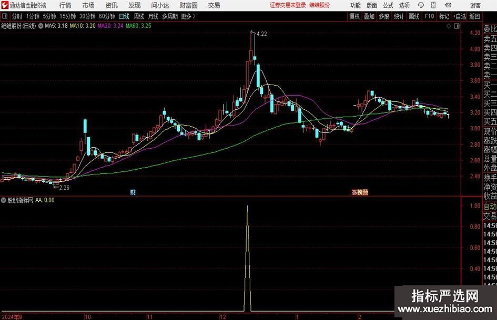Image resolution: width=497 pixels, height=320 pixels.
Task: Click the 2024年9 date axis label
Action: [12, 317]
